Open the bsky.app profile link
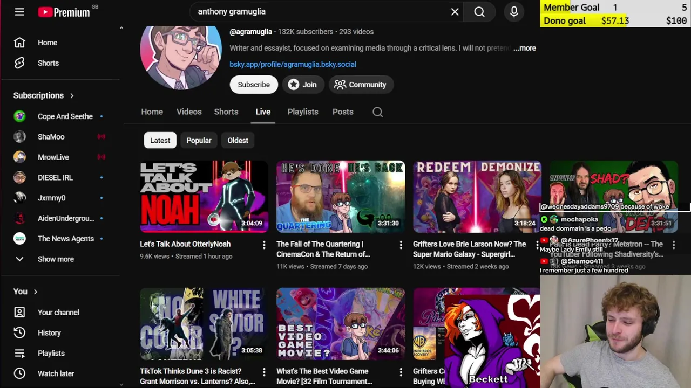 point(293,64)
